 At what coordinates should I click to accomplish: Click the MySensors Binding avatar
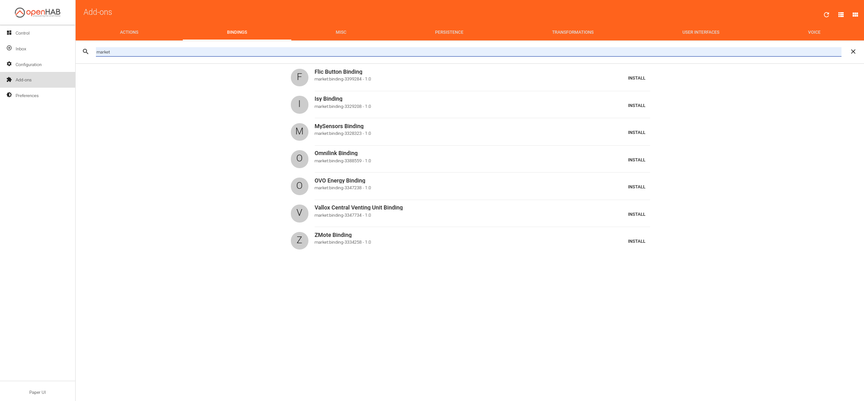[x=299, y=132]
